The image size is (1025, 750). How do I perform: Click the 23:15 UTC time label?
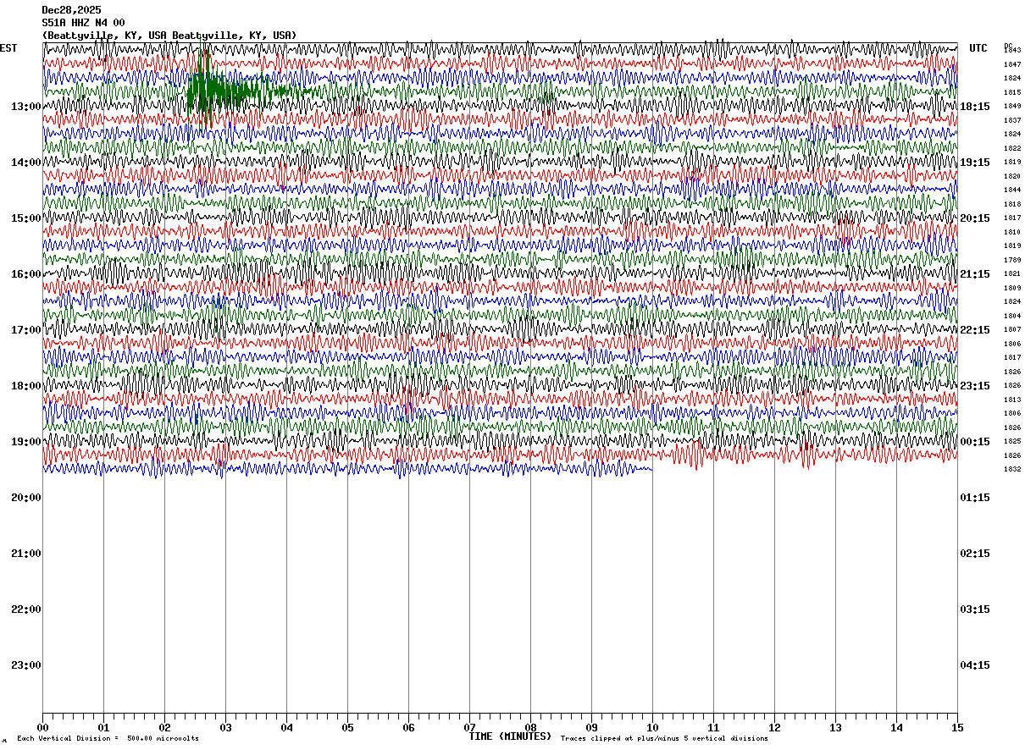pos(974,385)
